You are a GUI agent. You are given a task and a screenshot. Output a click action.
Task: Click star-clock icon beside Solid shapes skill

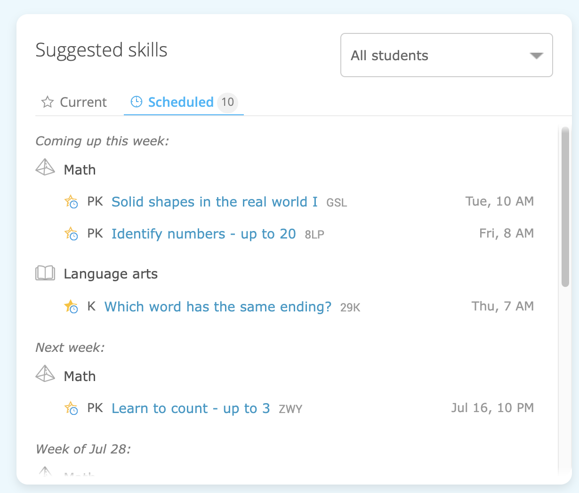71,202
